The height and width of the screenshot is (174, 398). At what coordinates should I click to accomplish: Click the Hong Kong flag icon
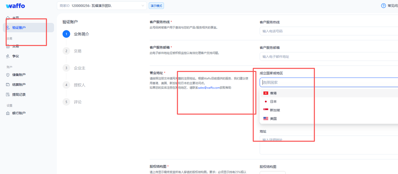pos(266,93)
